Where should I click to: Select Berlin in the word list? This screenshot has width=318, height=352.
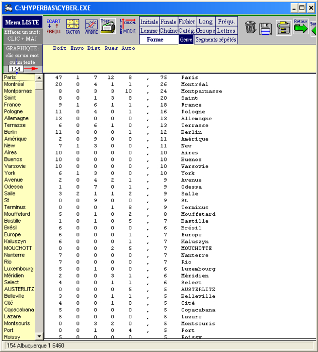point(19,132)
